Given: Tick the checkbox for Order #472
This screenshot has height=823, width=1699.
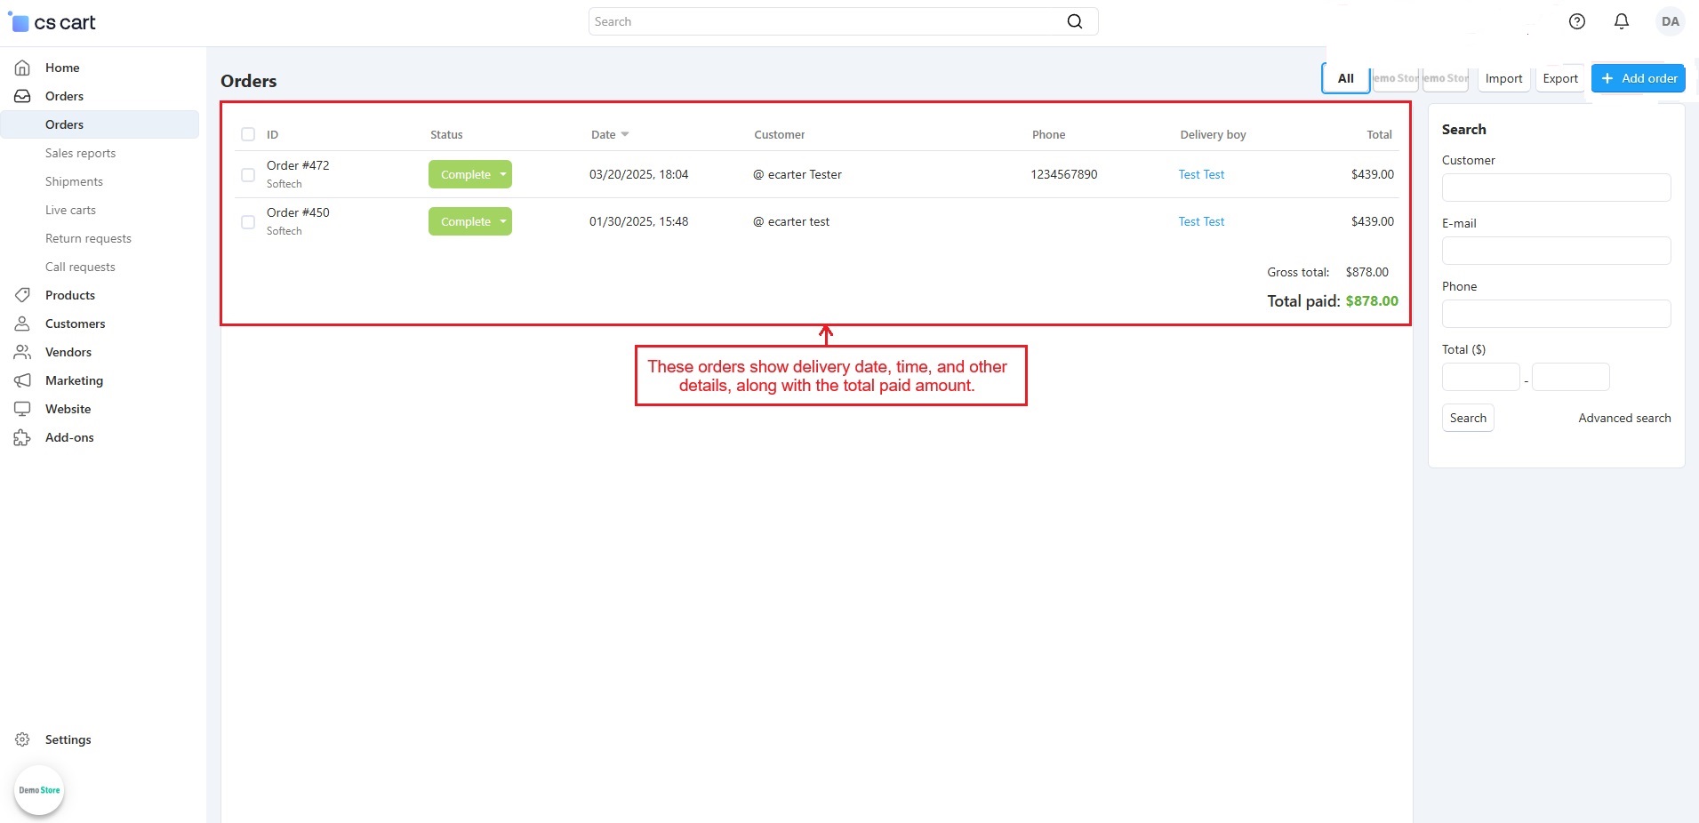Looking at the screenshot, I should pyautogui.click(x=248, y=175).
